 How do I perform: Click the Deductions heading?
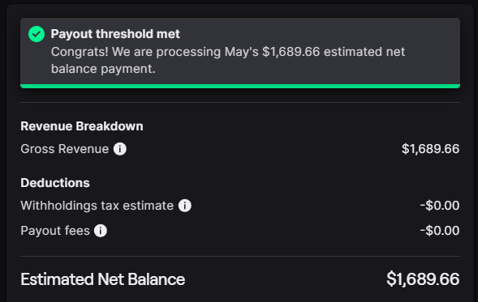[x=55, y=183]
